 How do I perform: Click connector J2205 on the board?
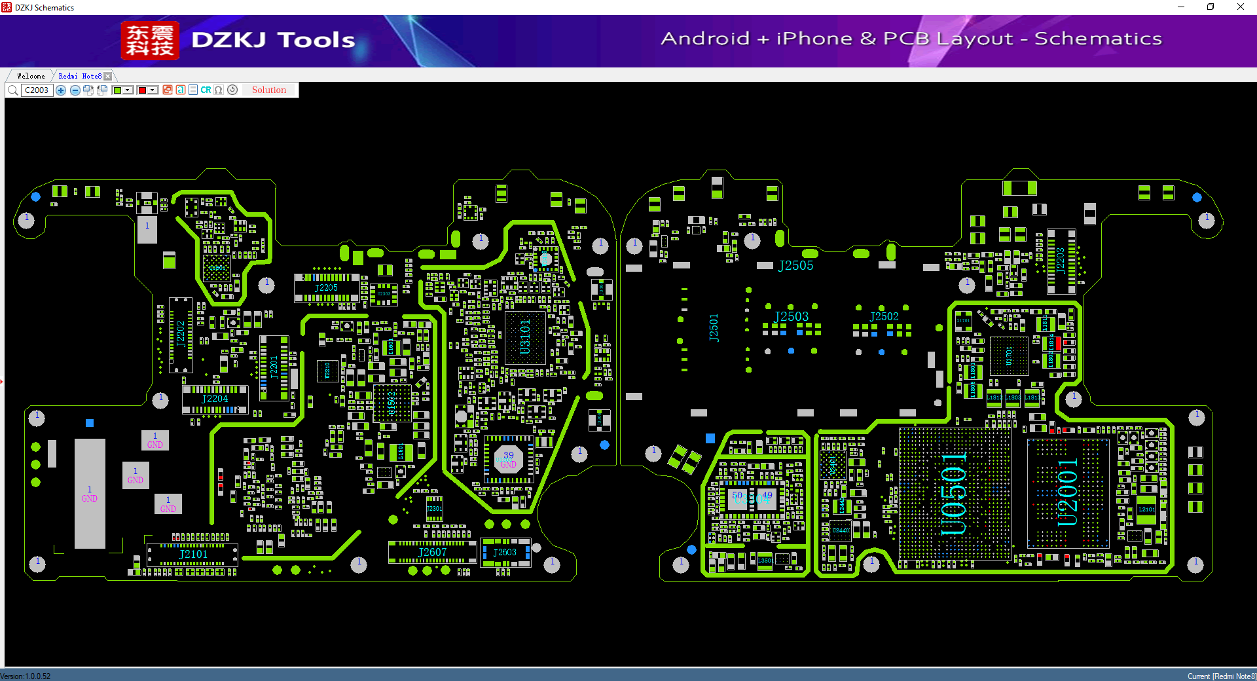(326, 287)
